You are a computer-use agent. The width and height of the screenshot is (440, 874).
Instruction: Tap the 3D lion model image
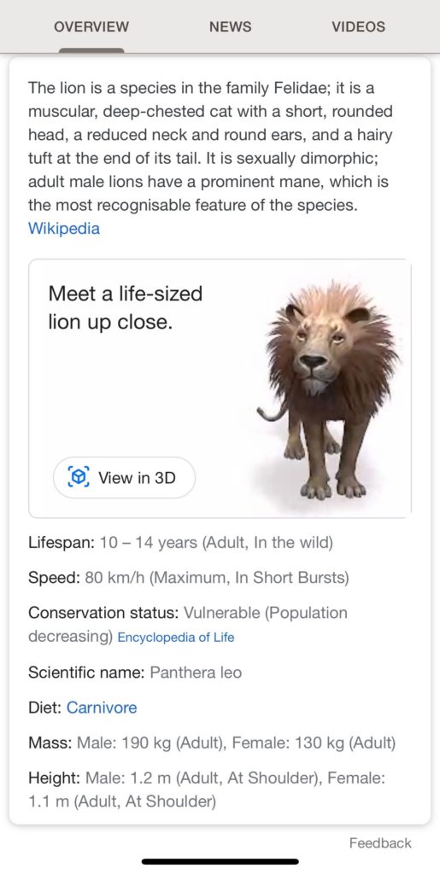click(x=327, y=390)
